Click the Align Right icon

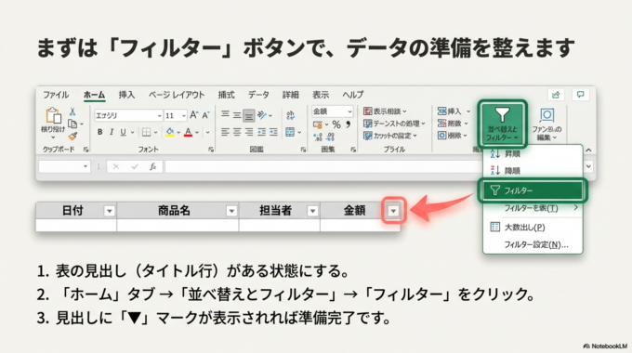click(249, 132)
